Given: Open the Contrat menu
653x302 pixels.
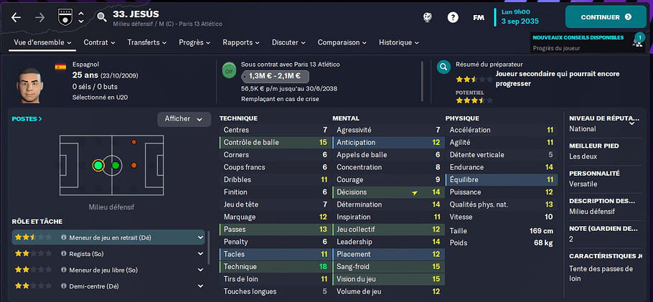Looking at the screenshot, I should (99, 42).
